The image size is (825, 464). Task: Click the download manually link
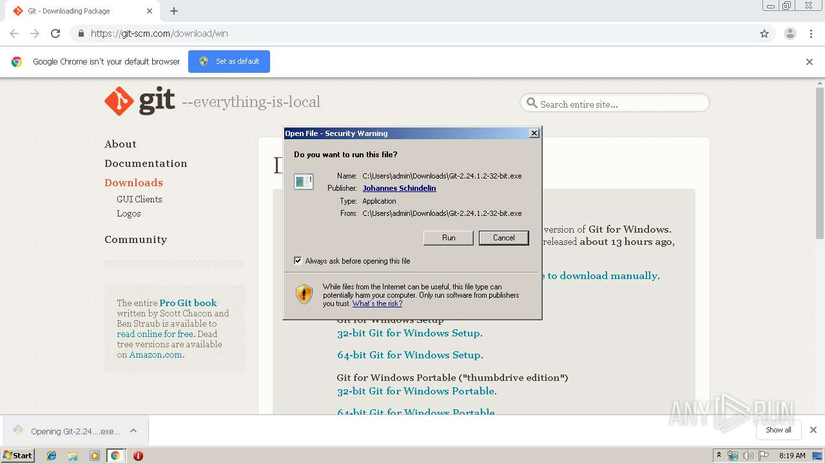tap(602, 276)
